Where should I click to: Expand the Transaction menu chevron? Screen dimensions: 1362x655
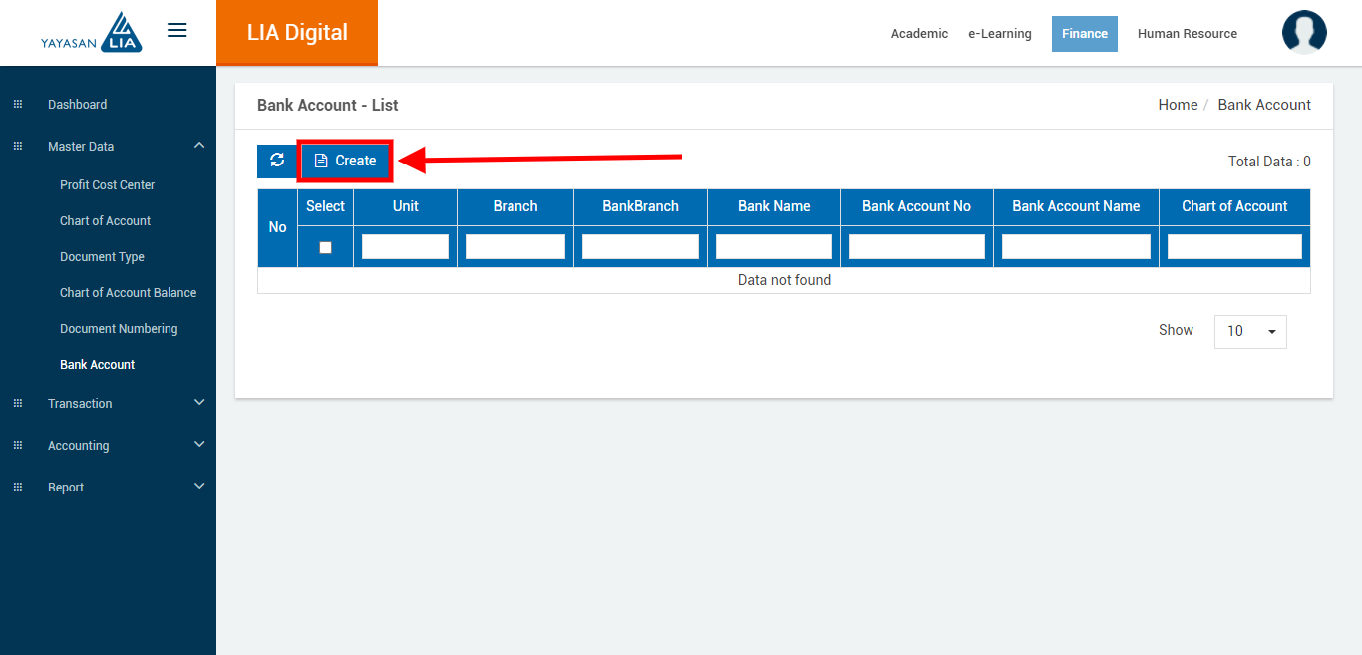click(x=199, y=403)
